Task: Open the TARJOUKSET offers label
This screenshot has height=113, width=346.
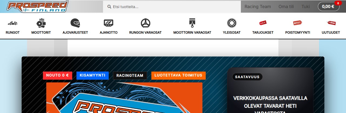Action: (263, 33)
